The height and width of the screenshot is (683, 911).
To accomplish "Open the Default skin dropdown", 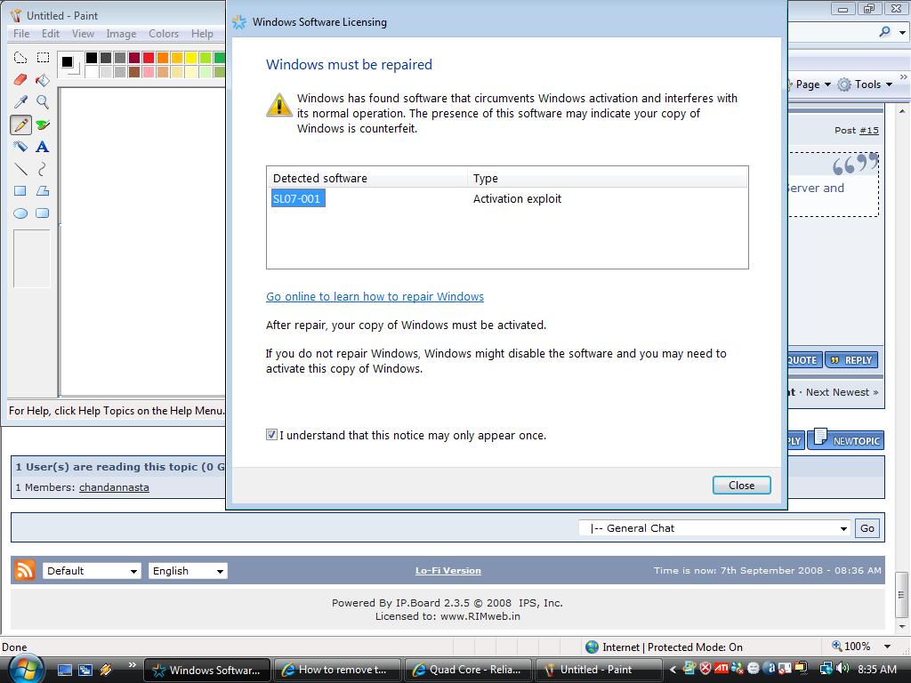I will 92,571.
